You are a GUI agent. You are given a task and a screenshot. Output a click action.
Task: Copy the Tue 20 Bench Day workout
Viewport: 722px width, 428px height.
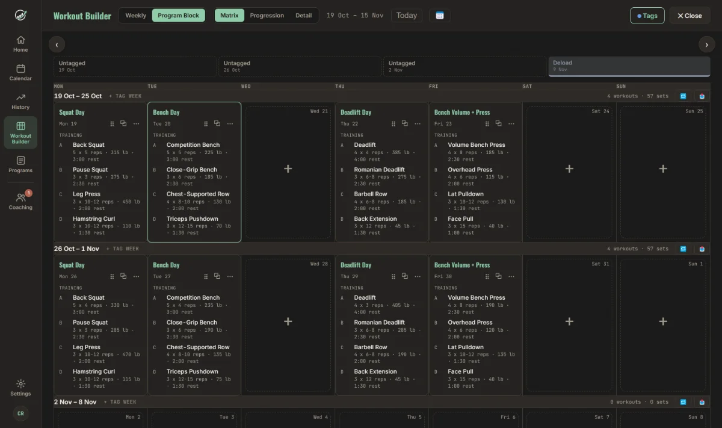pos(217,123)
